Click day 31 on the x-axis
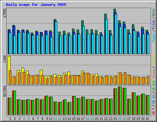Screen dimensions: 157x122 pyautogui.click(x=147, y=119)
